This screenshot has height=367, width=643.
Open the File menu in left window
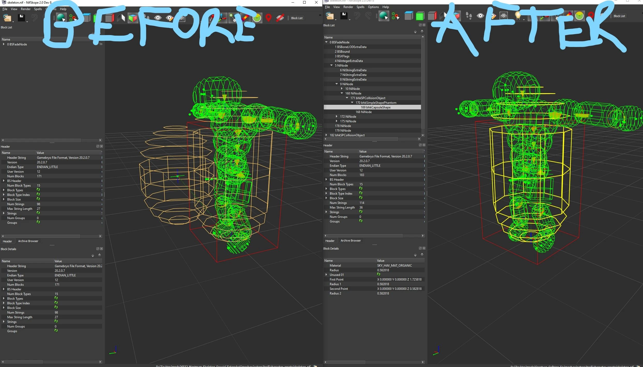click(5, 9)
